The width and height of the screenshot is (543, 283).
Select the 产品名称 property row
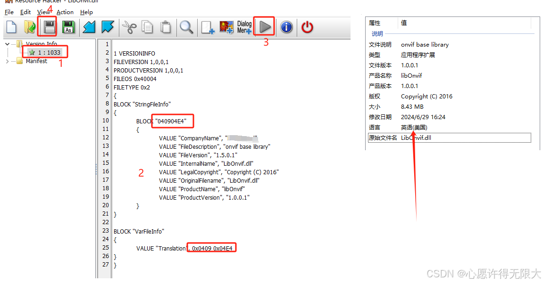450,76
